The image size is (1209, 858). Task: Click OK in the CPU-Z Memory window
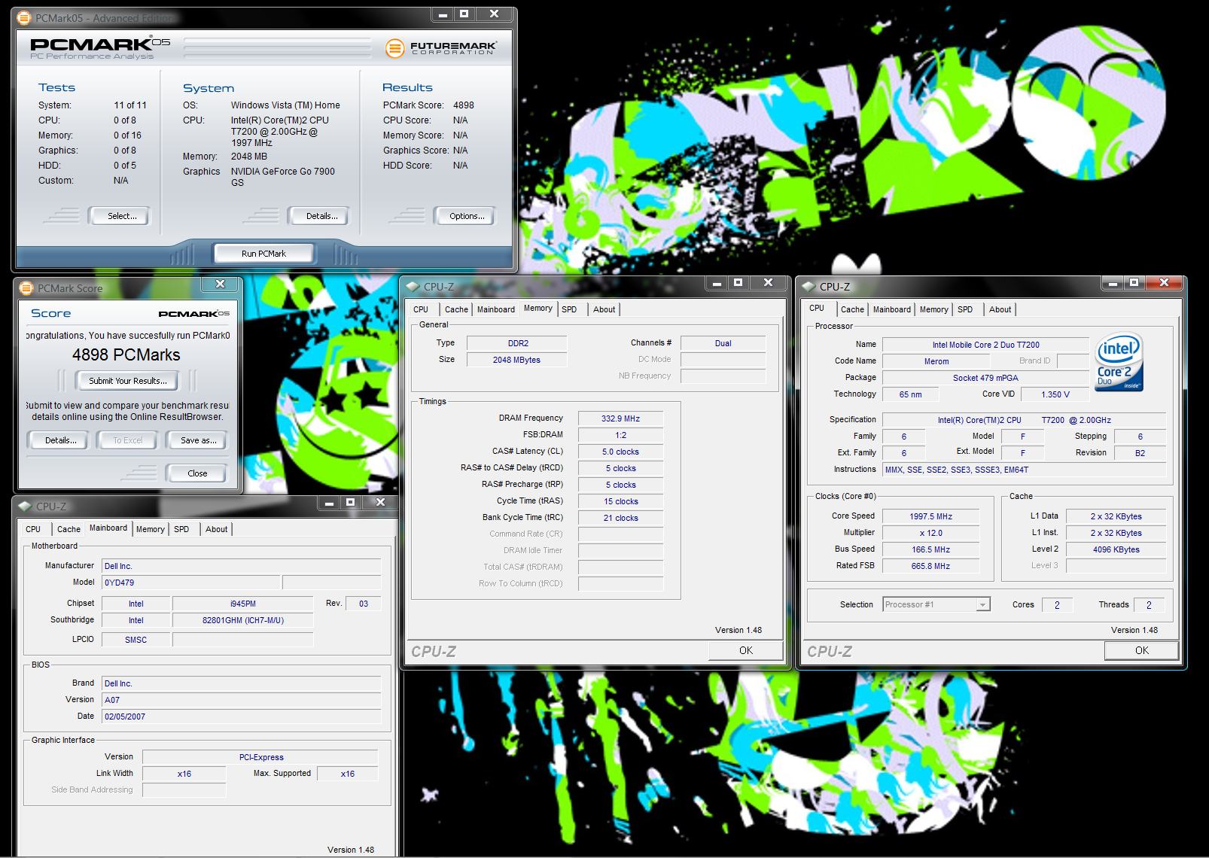745,650
